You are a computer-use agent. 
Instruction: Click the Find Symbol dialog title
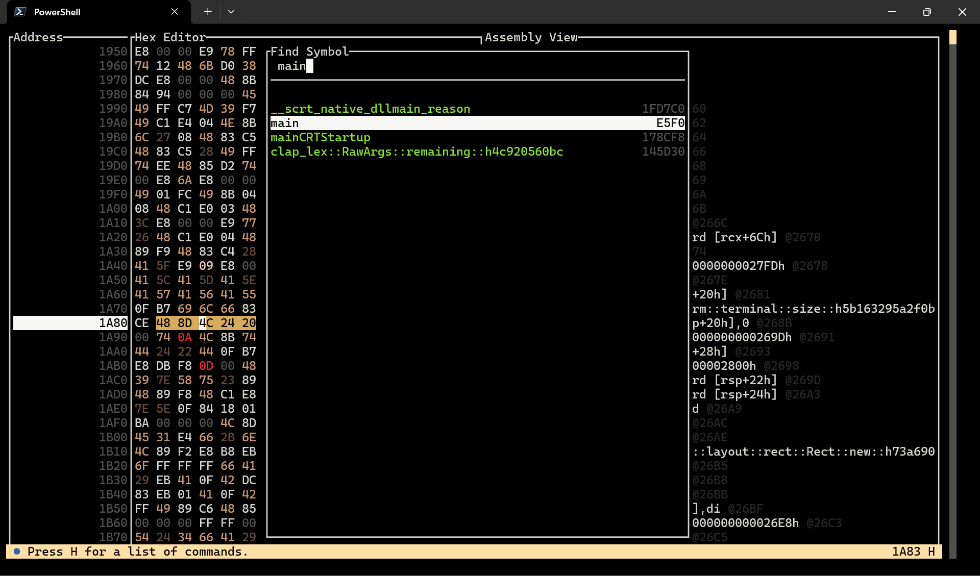(x=310, y=52)
